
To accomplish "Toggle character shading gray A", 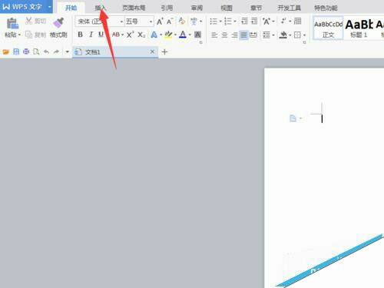I will (x=197, y=35).
